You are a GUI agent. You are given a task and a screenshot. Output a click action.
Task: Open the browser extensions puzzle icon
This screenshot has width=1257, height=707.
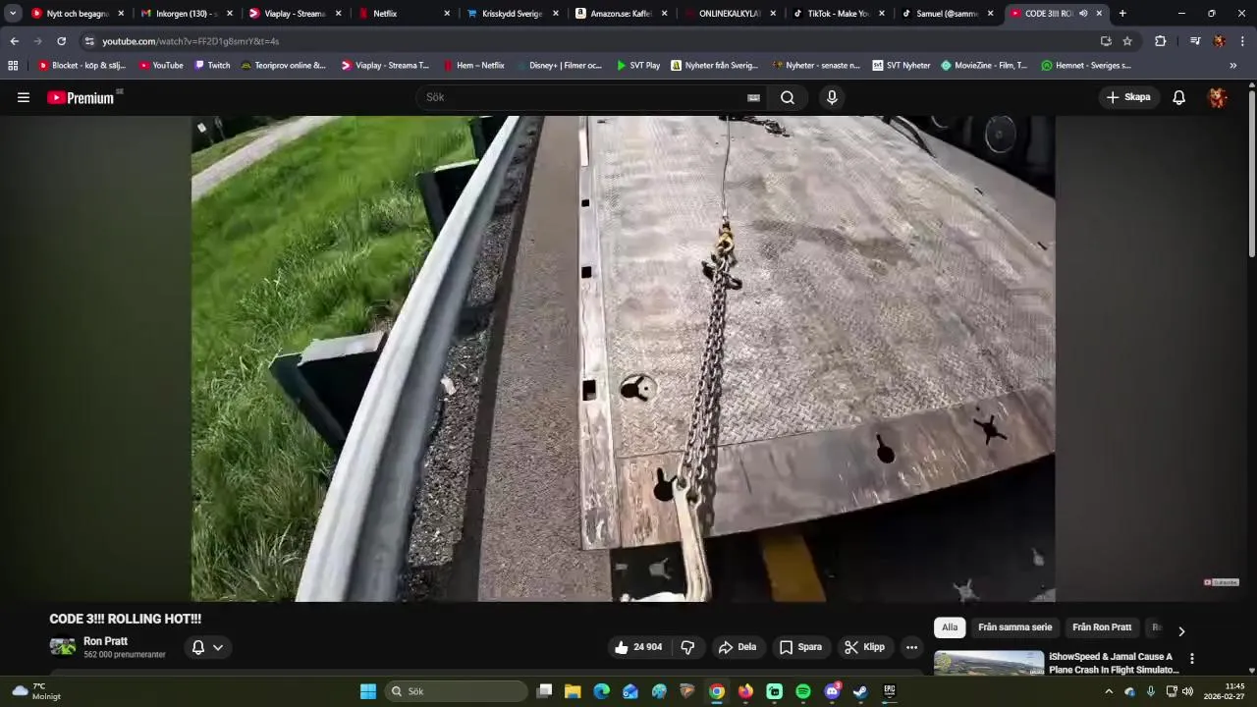1160,41
